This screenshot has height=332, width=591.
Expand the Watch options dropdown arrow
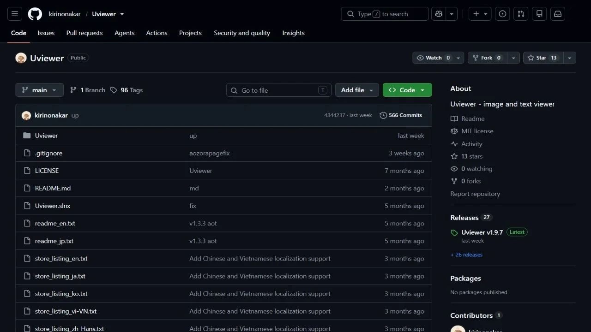[x=458, y=58]
